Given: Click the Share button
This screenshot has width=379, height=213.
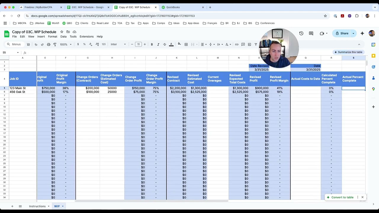Looking at the screenshot, I should coord(342,33).
